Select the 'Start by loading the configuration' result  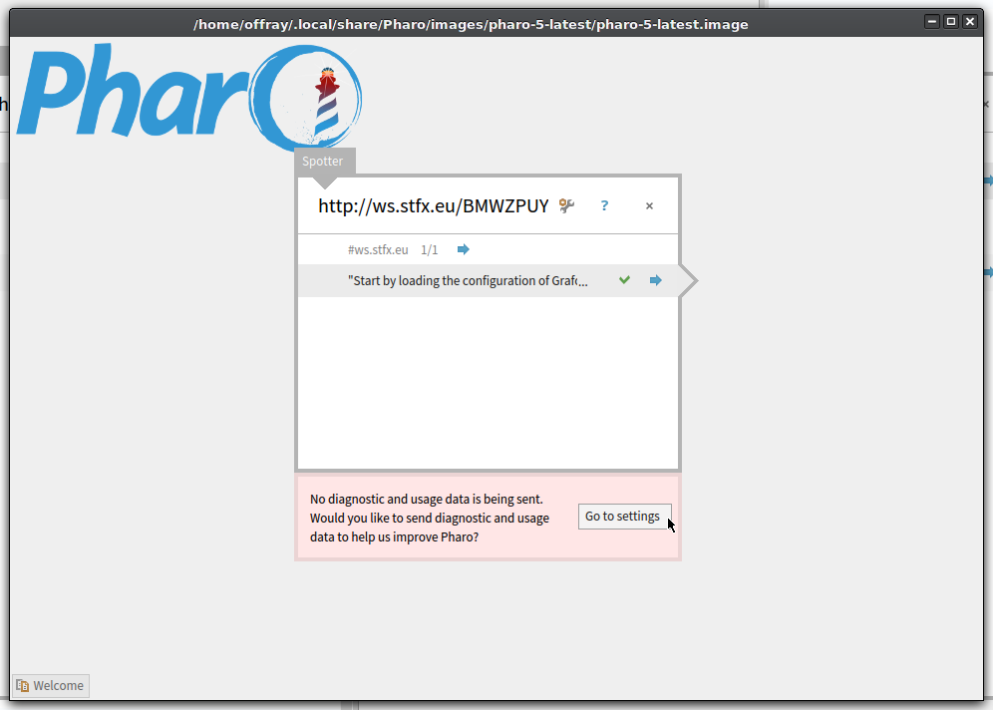click(x=489, y=280)
